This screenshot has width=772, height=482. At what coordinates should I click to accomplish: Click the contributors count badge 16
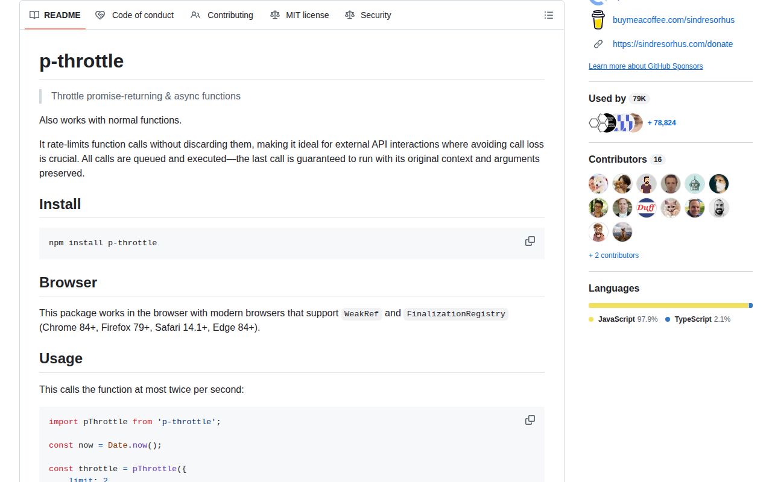click(657, 160)
